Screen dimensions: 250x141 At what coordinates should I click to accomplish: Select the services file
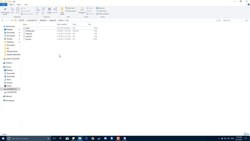(60, 39)
